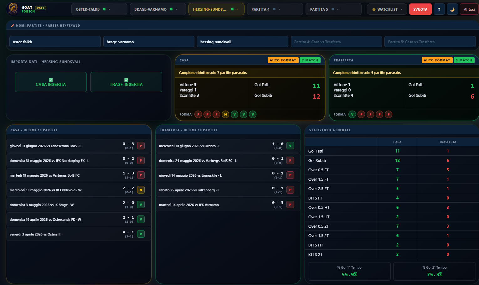479x285 pixels.
Task: Select the BRAGE-VARNAMO tab
Action: 158,9
